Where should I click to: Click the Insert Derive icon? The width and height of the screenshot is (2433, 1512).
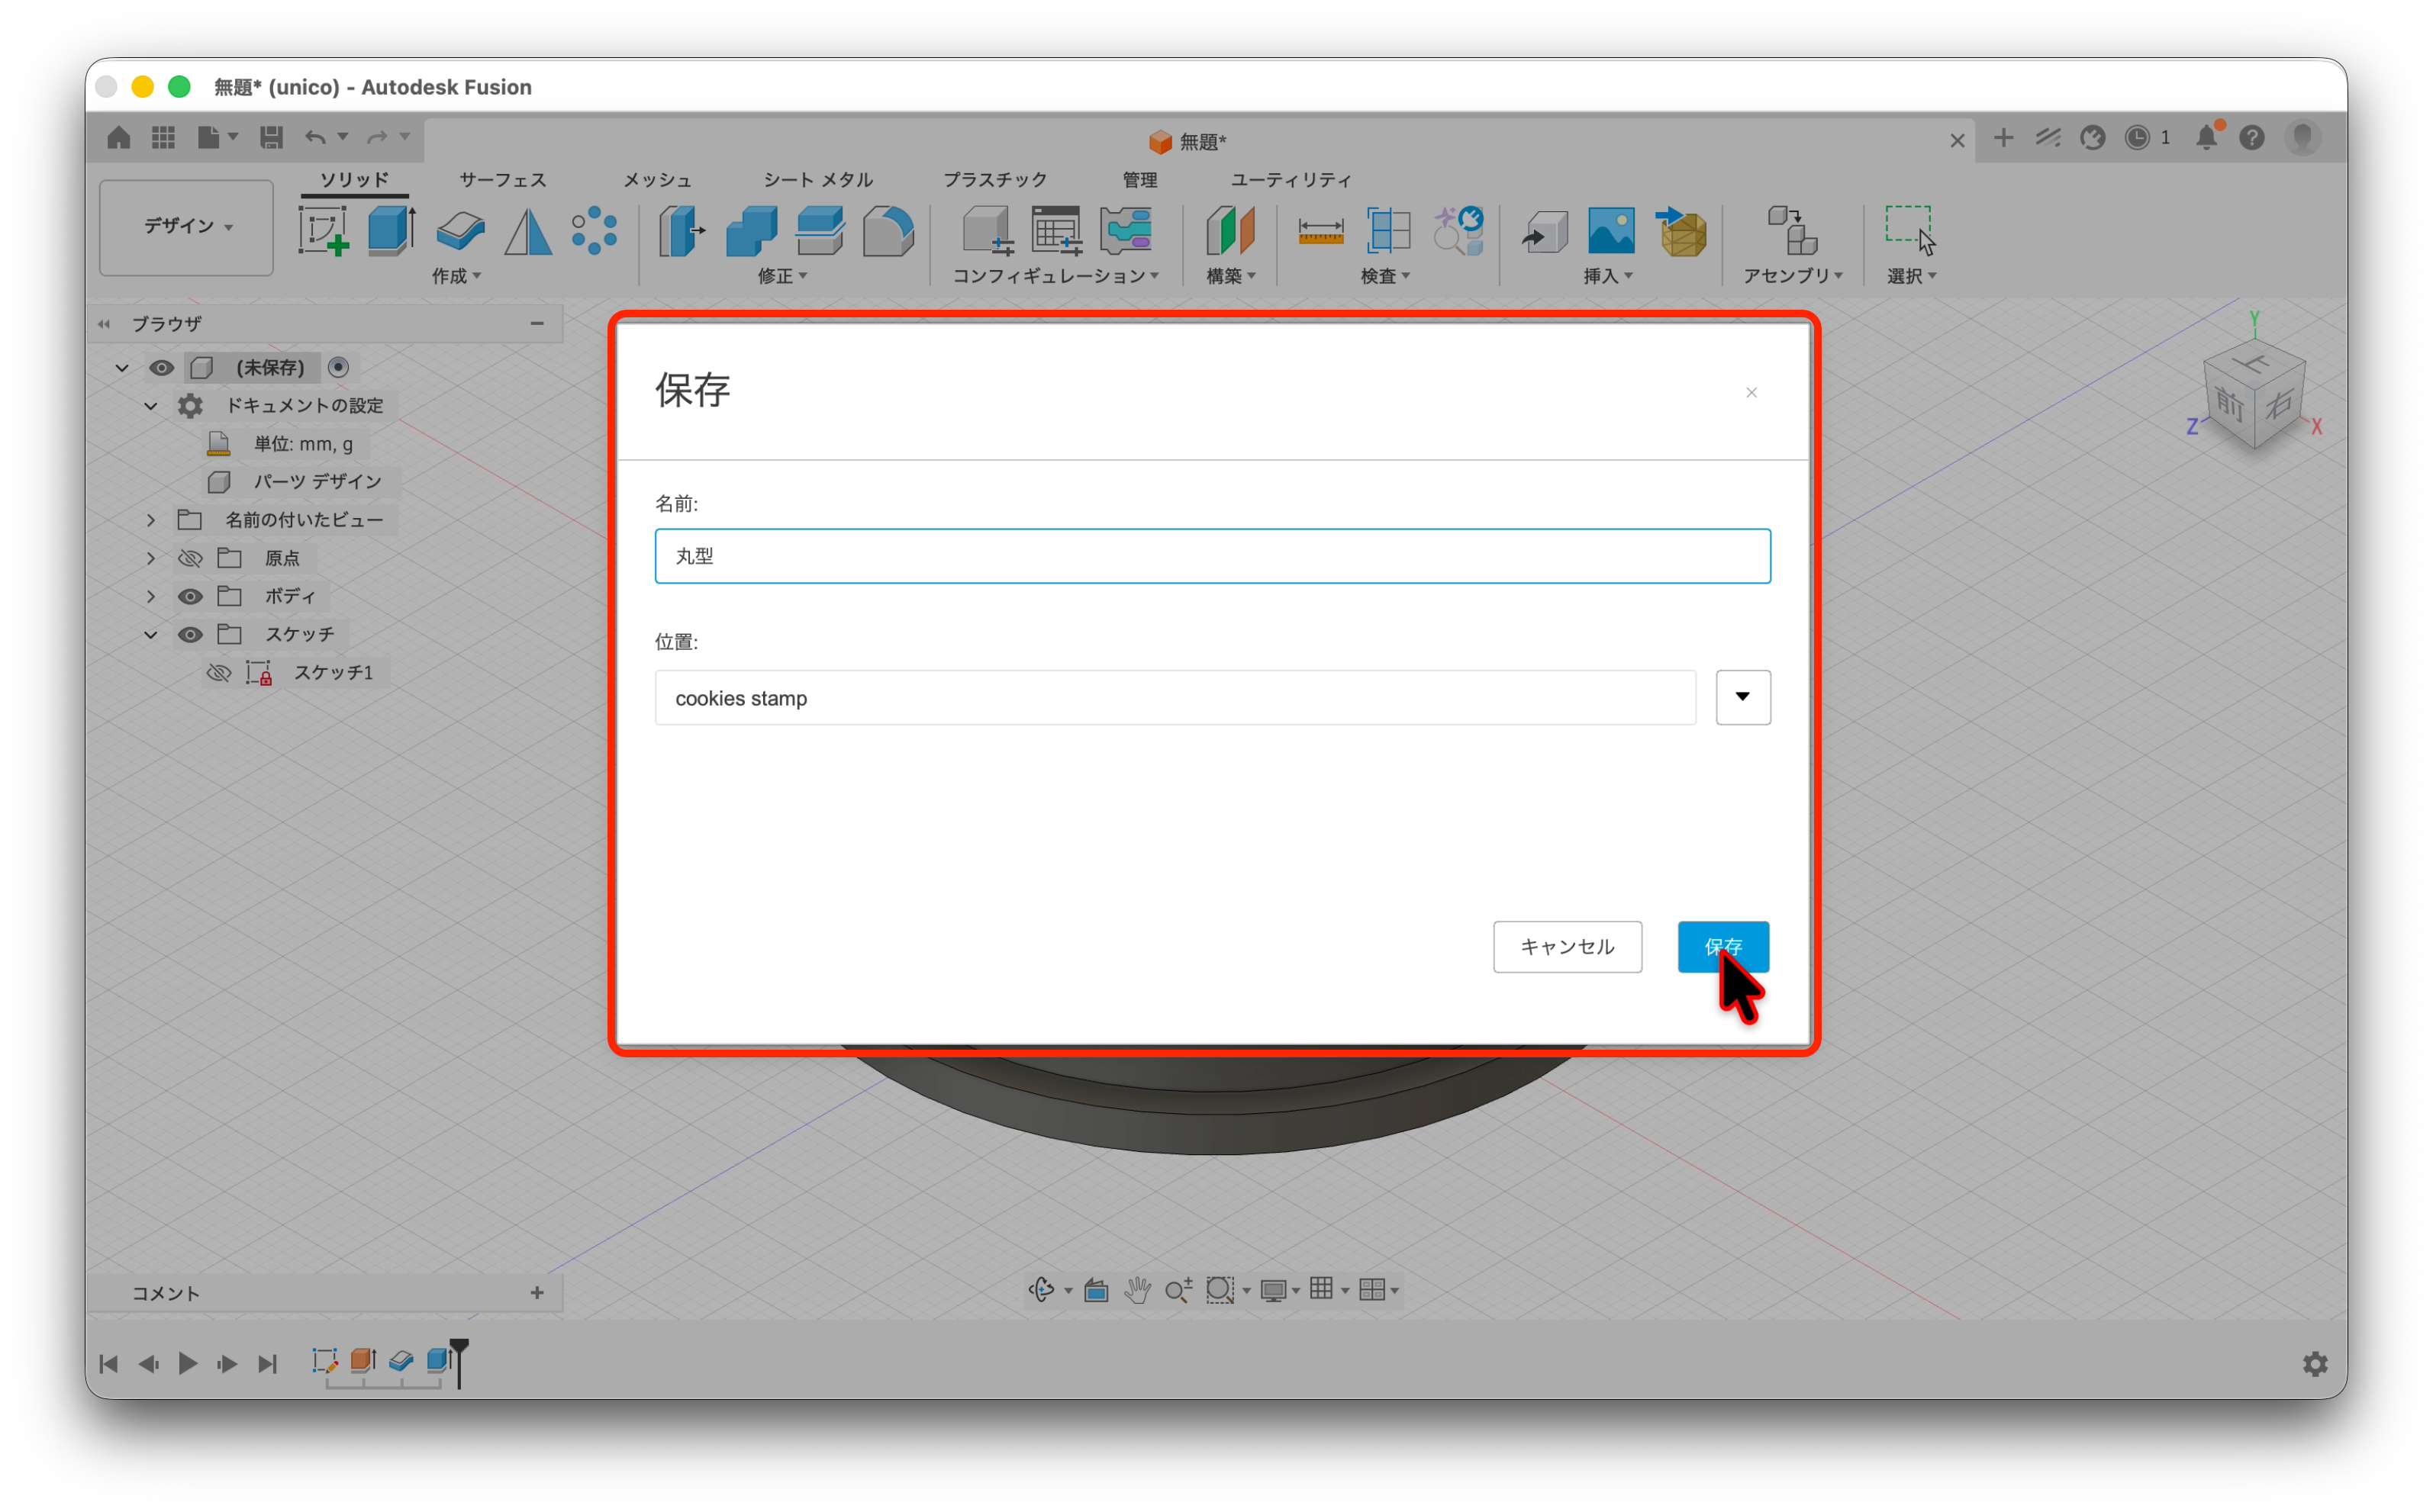[1544, 233]
